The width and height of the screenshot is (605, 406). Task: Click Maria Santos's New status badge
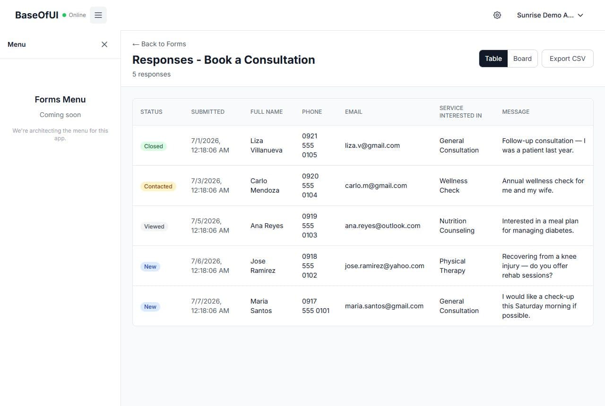tap(150, 307)
